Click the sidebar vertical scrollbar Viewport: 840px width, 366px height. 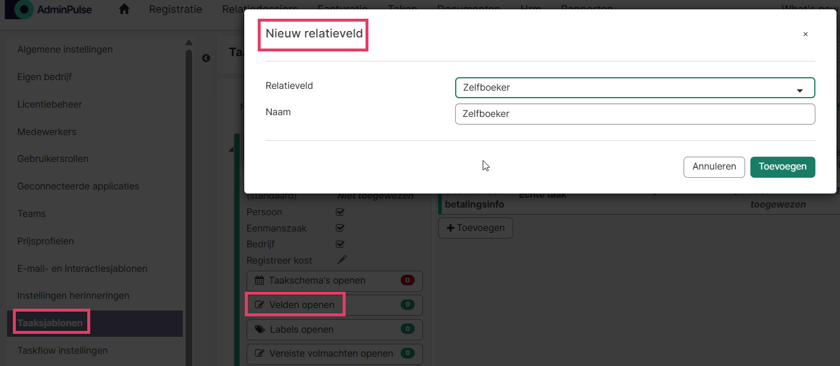(189, 205)
